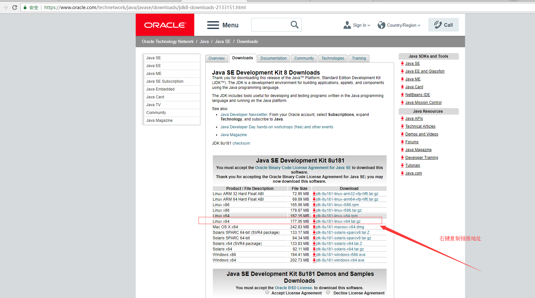The image size is (535, 298).
Task: Click the Java SE breadcrumb link
Action: click(x=223, y=42)
